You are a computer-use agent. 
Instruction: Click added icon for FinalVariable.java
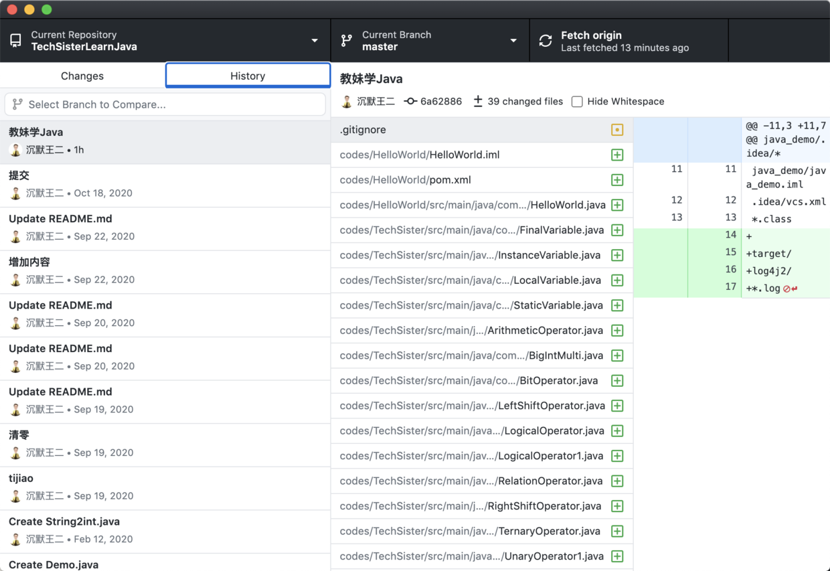pyautogui.click(x=617, y=230)
